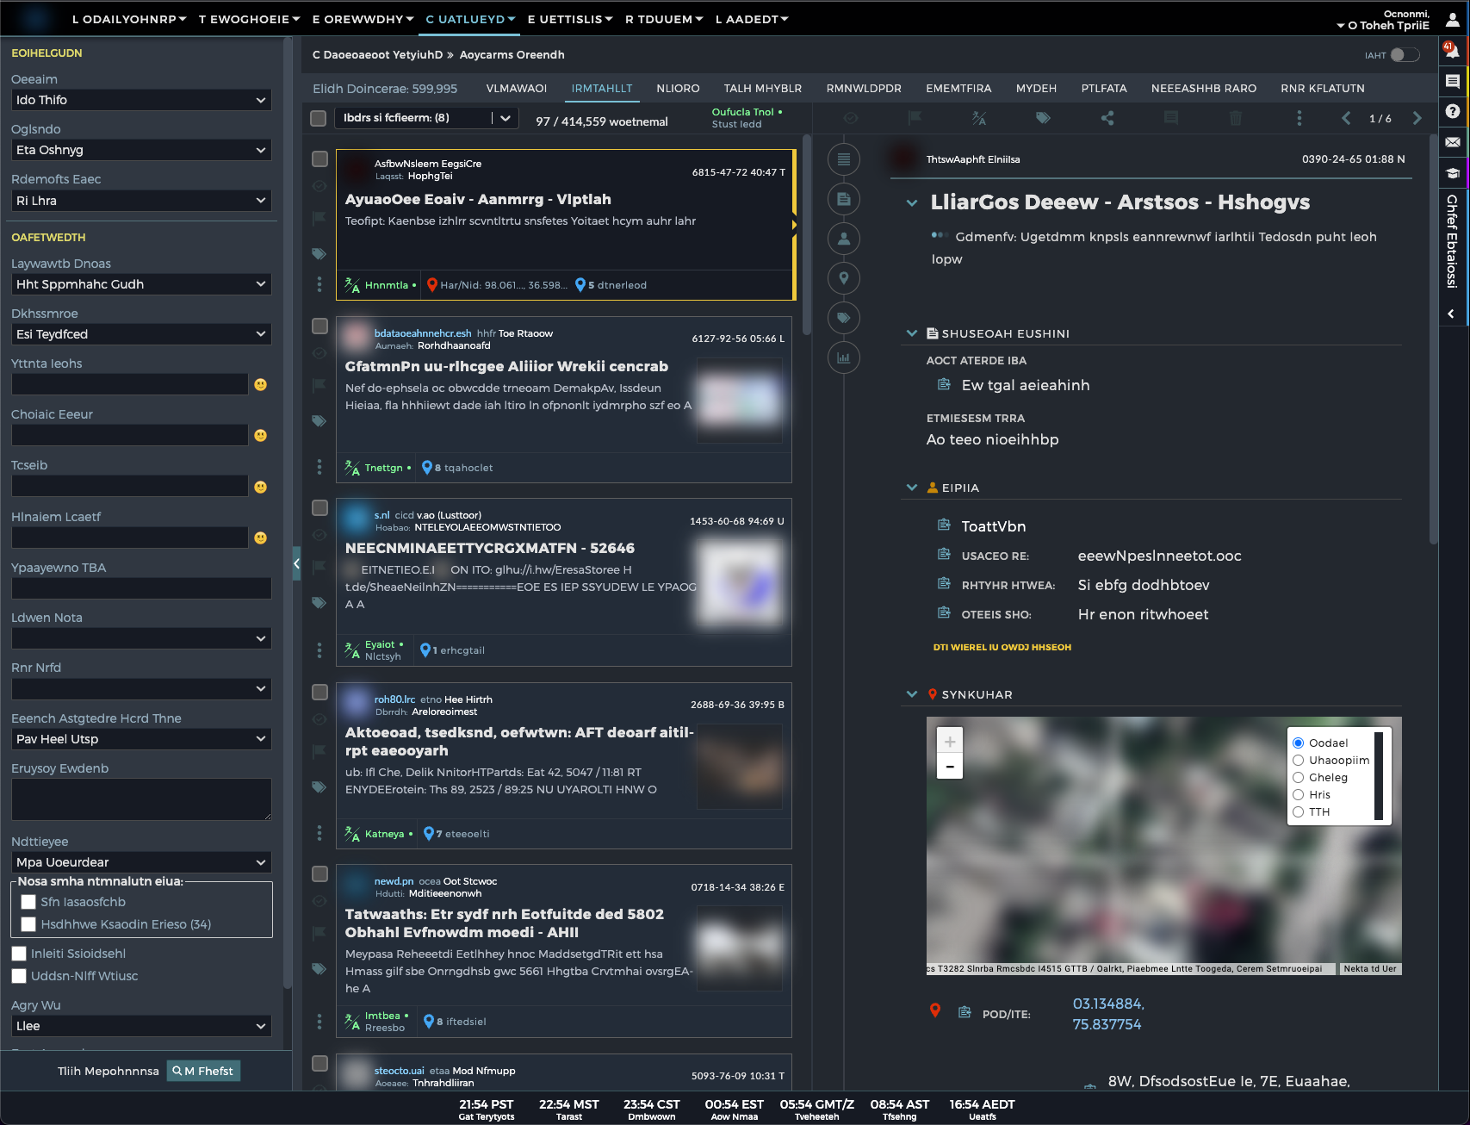Select Uhaoopiim map layer radio
Screen dimensions: 1470x1125
pos(1298,761)
